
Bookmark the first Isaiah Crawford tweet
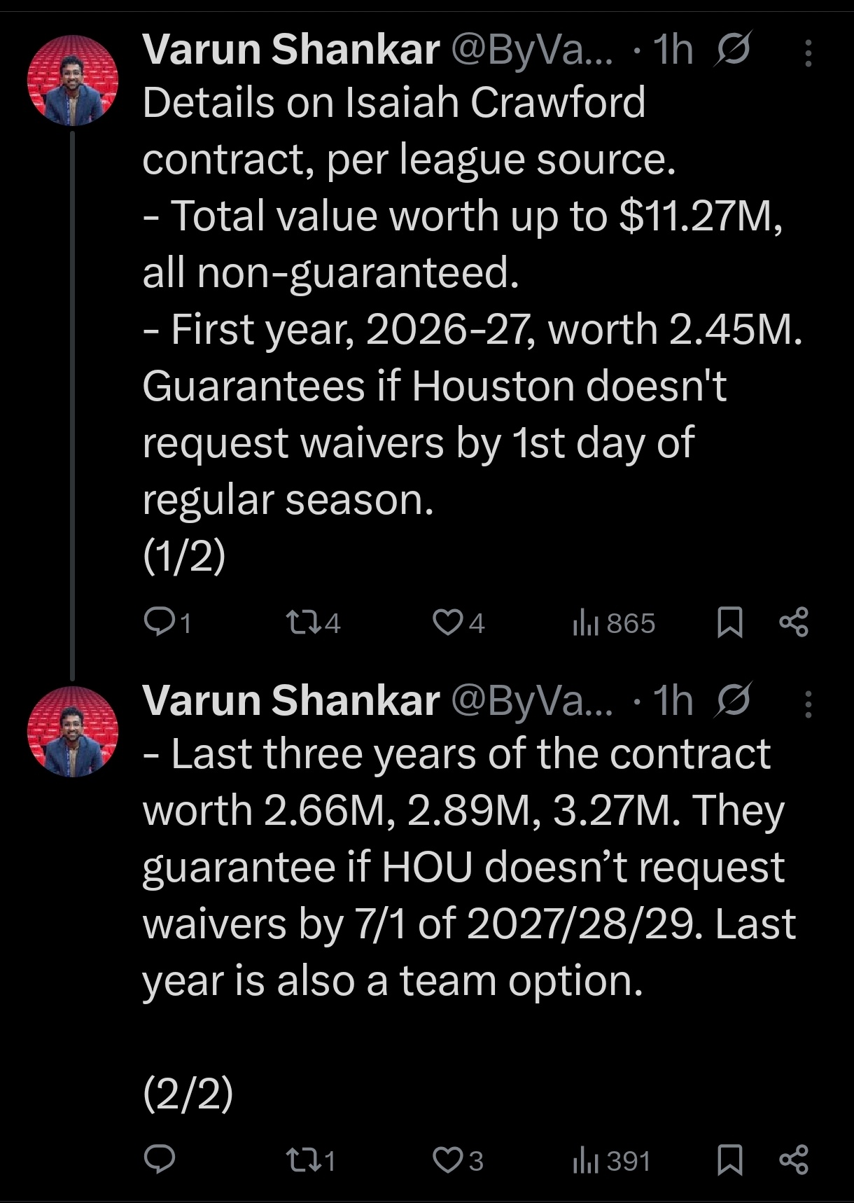click(730, 622)
